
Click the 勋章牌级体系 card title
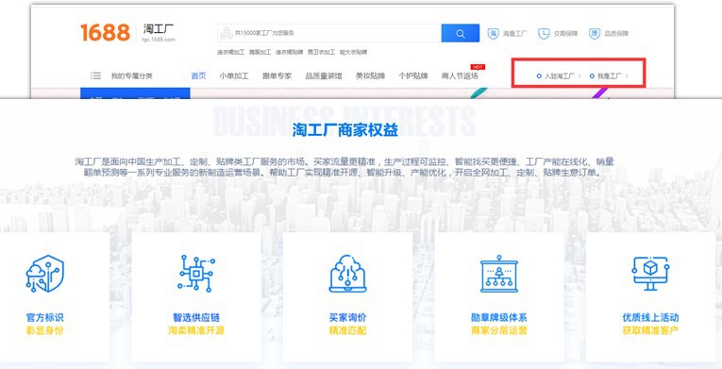(499, 317)
